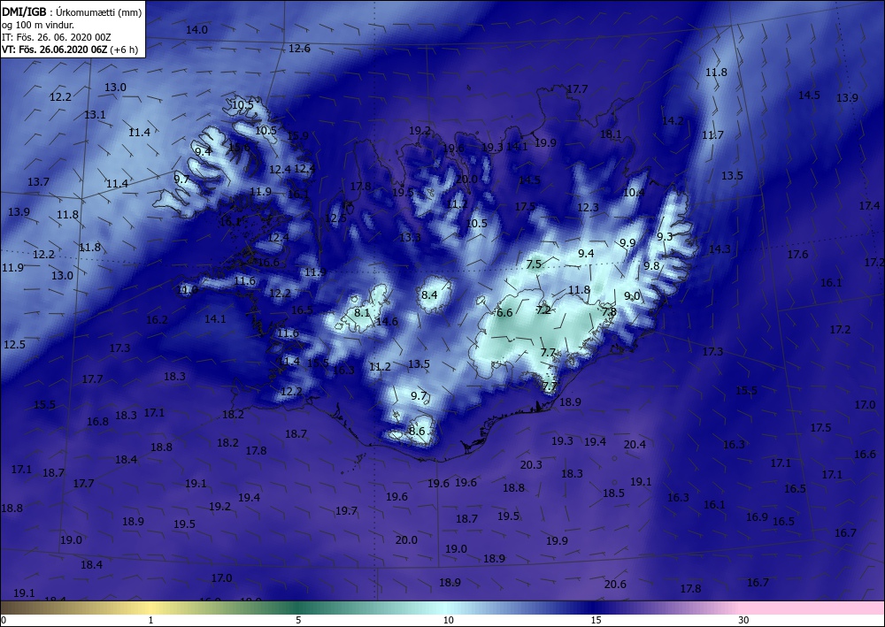Click the 14.3 value off the east coast
885x627 pixels.
point(720,249)
